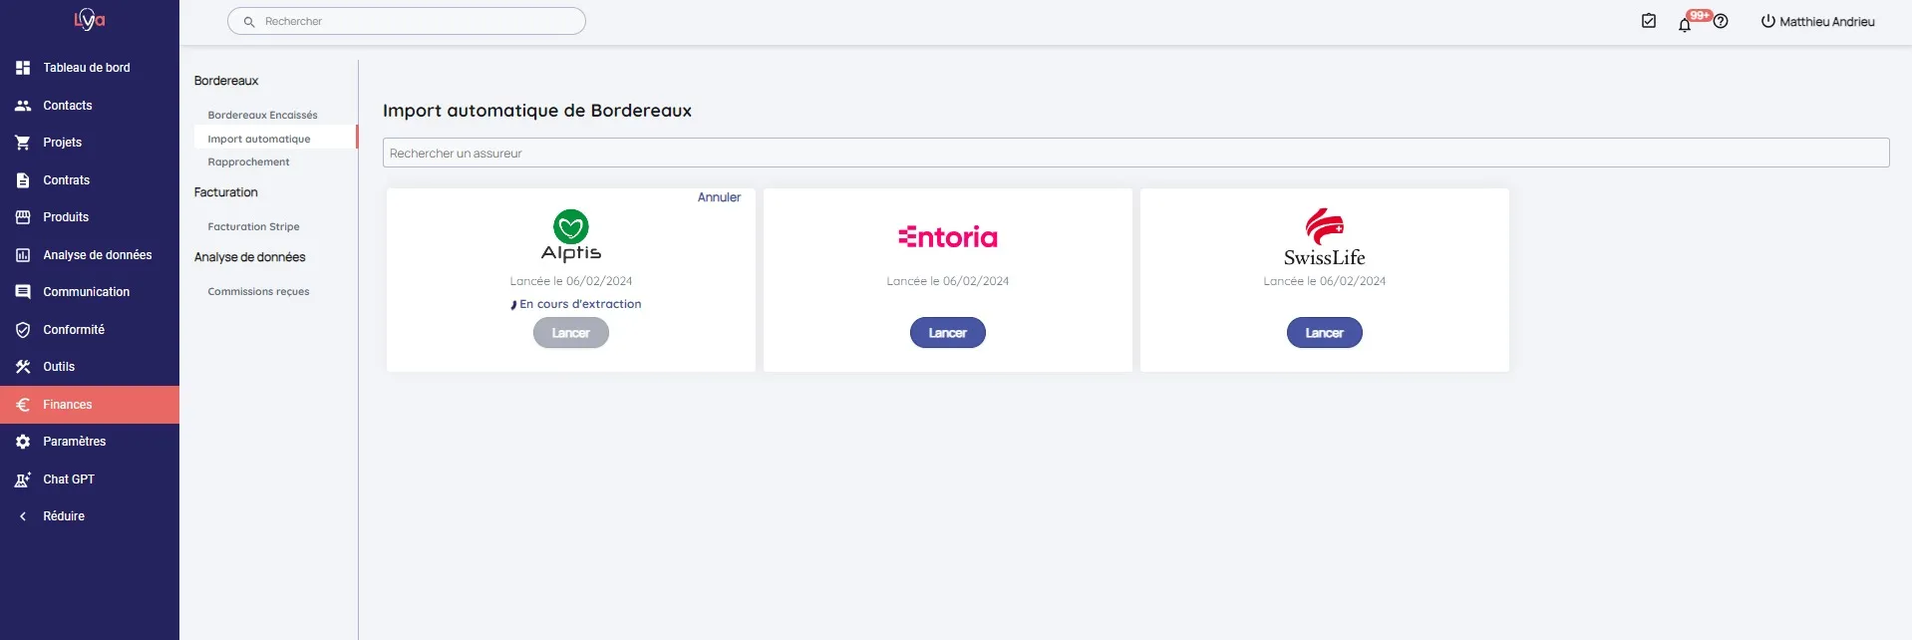
Task: Open the Communication message icon
Action: coord(23,292)
